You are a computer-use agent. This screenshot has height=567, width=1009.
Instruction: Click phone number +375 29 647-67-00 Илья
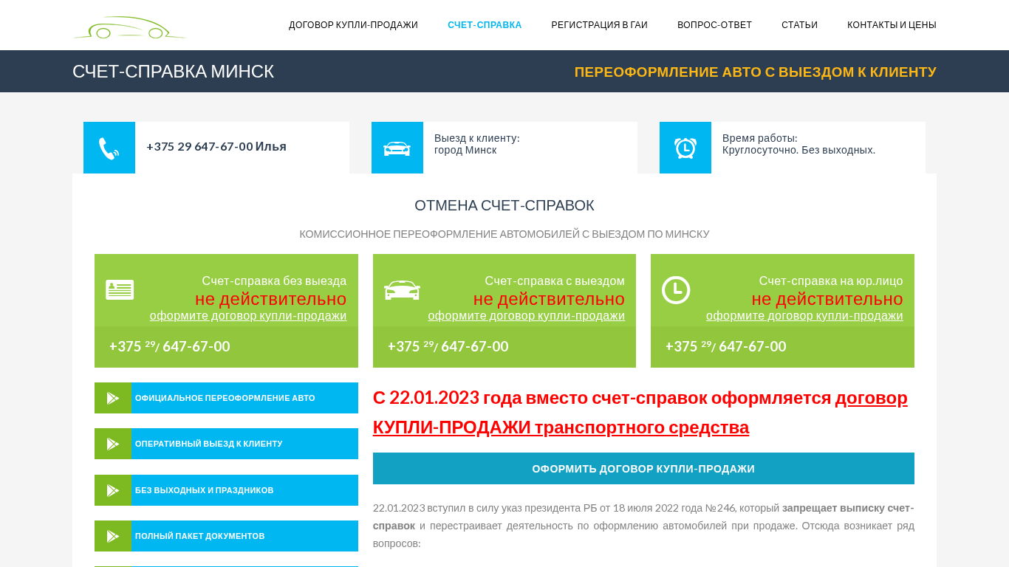tap(216, 146)
